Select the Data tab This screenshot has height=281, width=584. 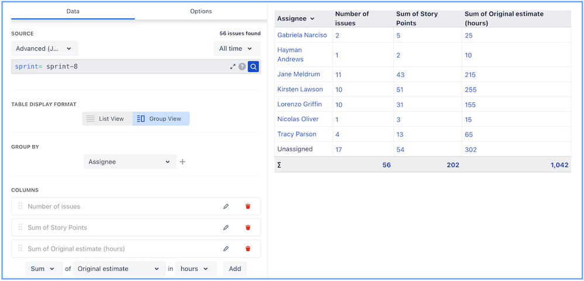tap(73, 11)
